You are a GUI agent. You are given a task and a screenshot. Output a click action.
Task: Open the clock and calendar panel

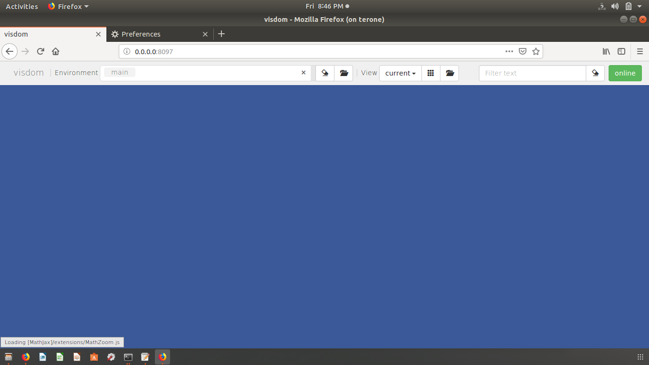(327, 6)
